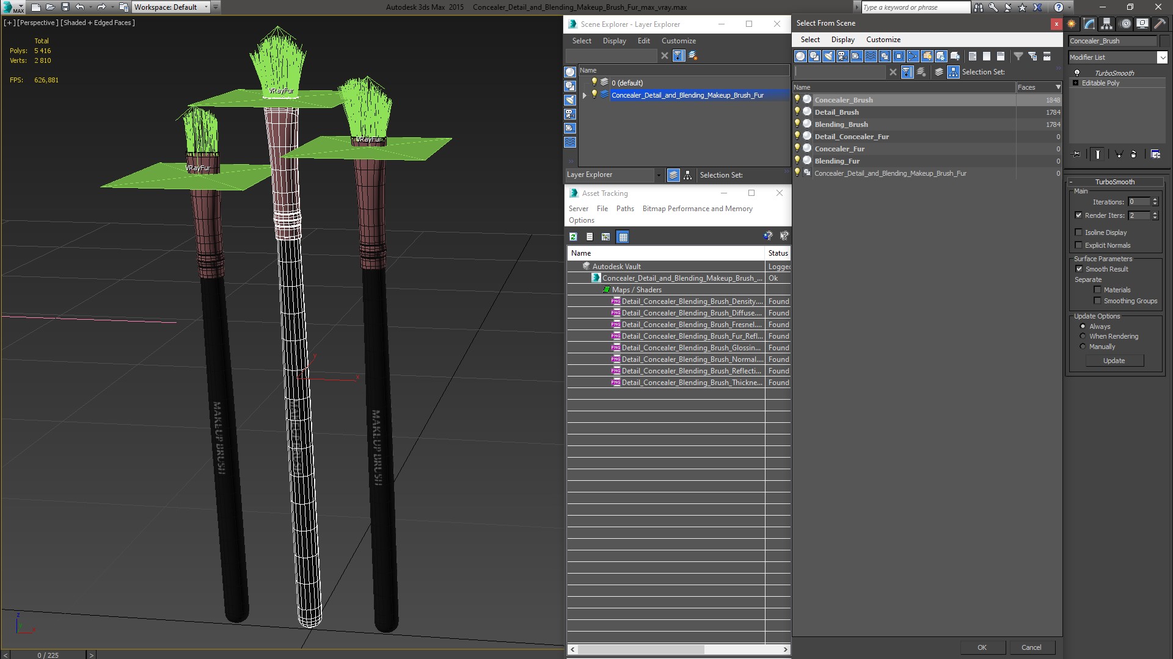Viewport: 1173px width, 659px height.
Task: Click the TurboSmooth Update button
Action: (1114, 361)
